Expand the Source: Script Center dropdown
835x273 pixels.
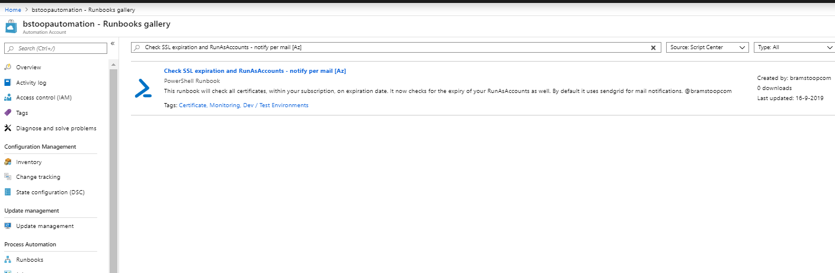707,47
